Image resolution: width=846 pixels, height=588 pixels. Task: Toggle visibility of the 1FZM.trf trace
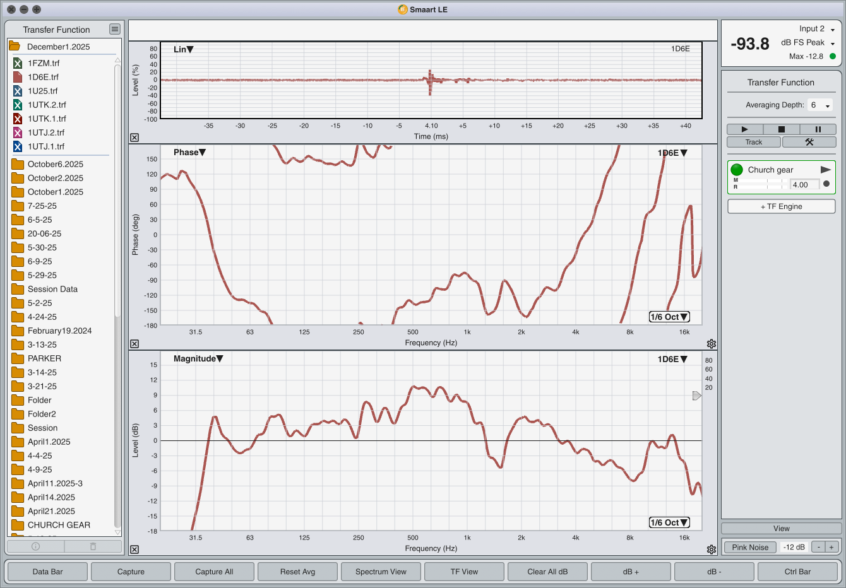(18, 63)
